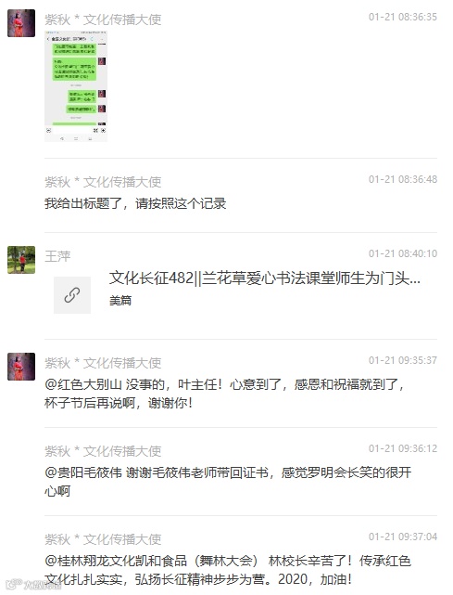
Task: Click the chain link icon of the 美篇 article
Action: pyautogui.click(x=72, y=295)
